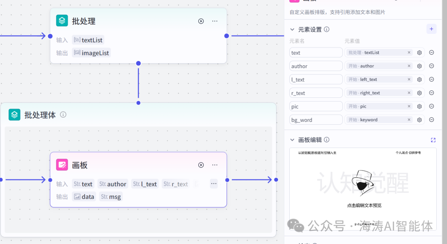Add a new element with the plus button
This screenshot has width=447, height=244.
point(431,29)
